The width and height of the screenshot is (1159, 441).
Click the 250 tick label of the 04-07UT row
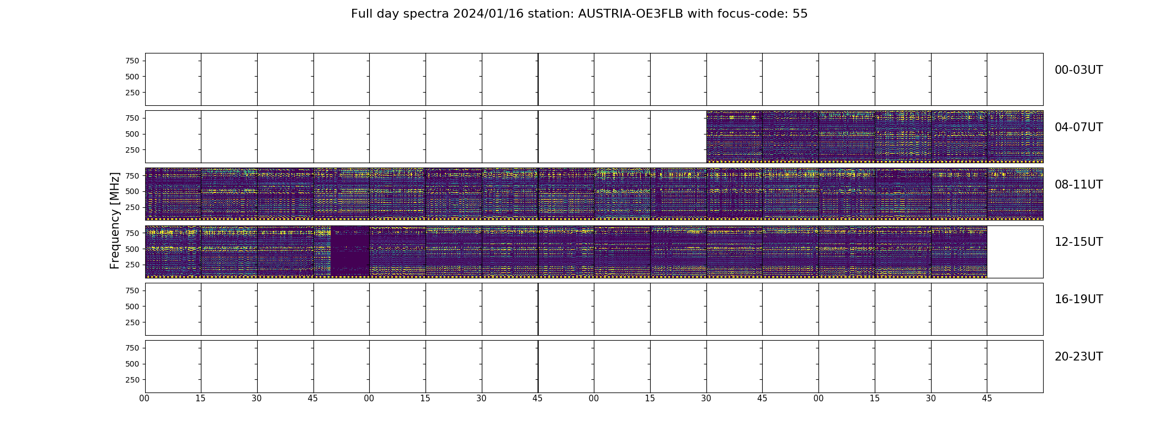pos(132,150)
